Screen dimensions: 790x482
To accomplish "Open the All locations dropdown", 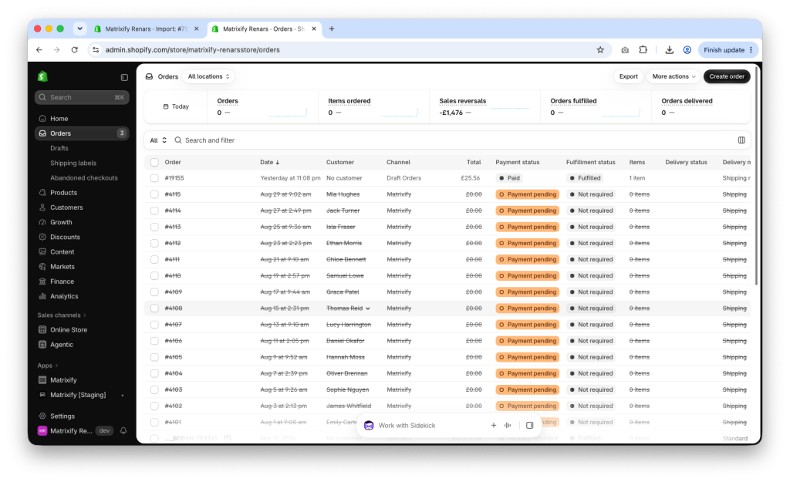I will (x=208, y=76).
